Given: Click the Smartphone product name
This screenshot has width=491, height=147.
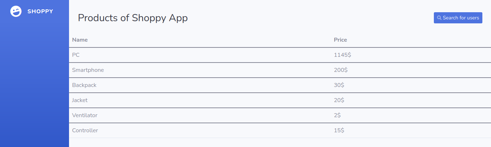Looking at the screenshot, I should point(88,70).
